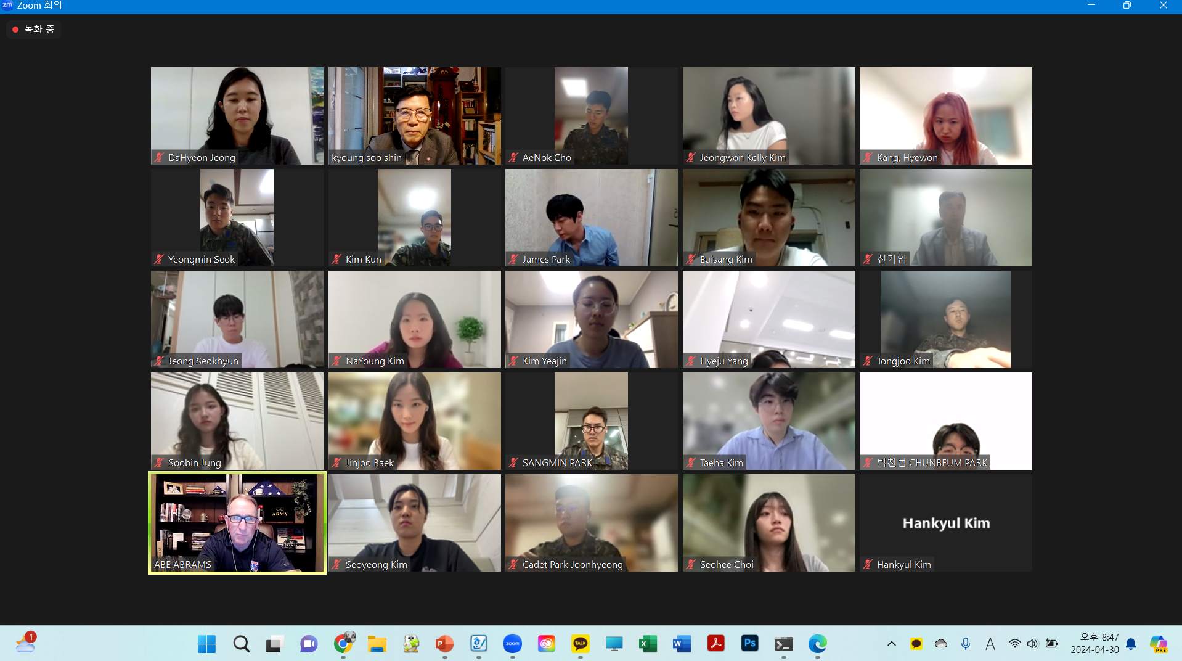Open the taskbar clock and date flyout
This screenshot has height=661, width=1182.
1094,644
